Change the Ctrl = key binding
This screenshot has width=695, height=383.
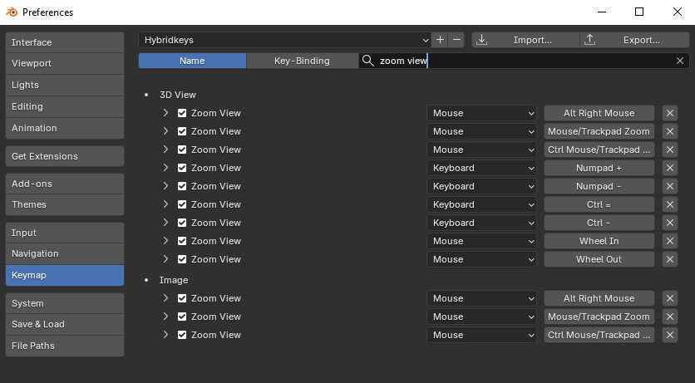(599, 204)
